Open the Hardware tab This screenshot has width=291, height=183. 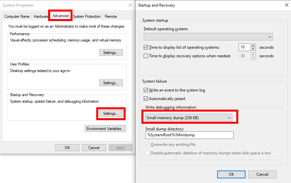click(x=41, y=16)
